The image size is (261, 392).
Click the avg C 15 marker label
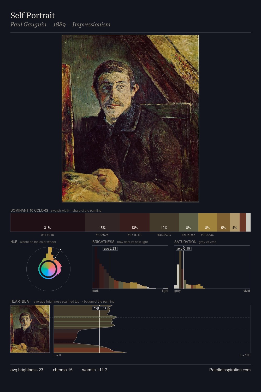click(183, 249)
